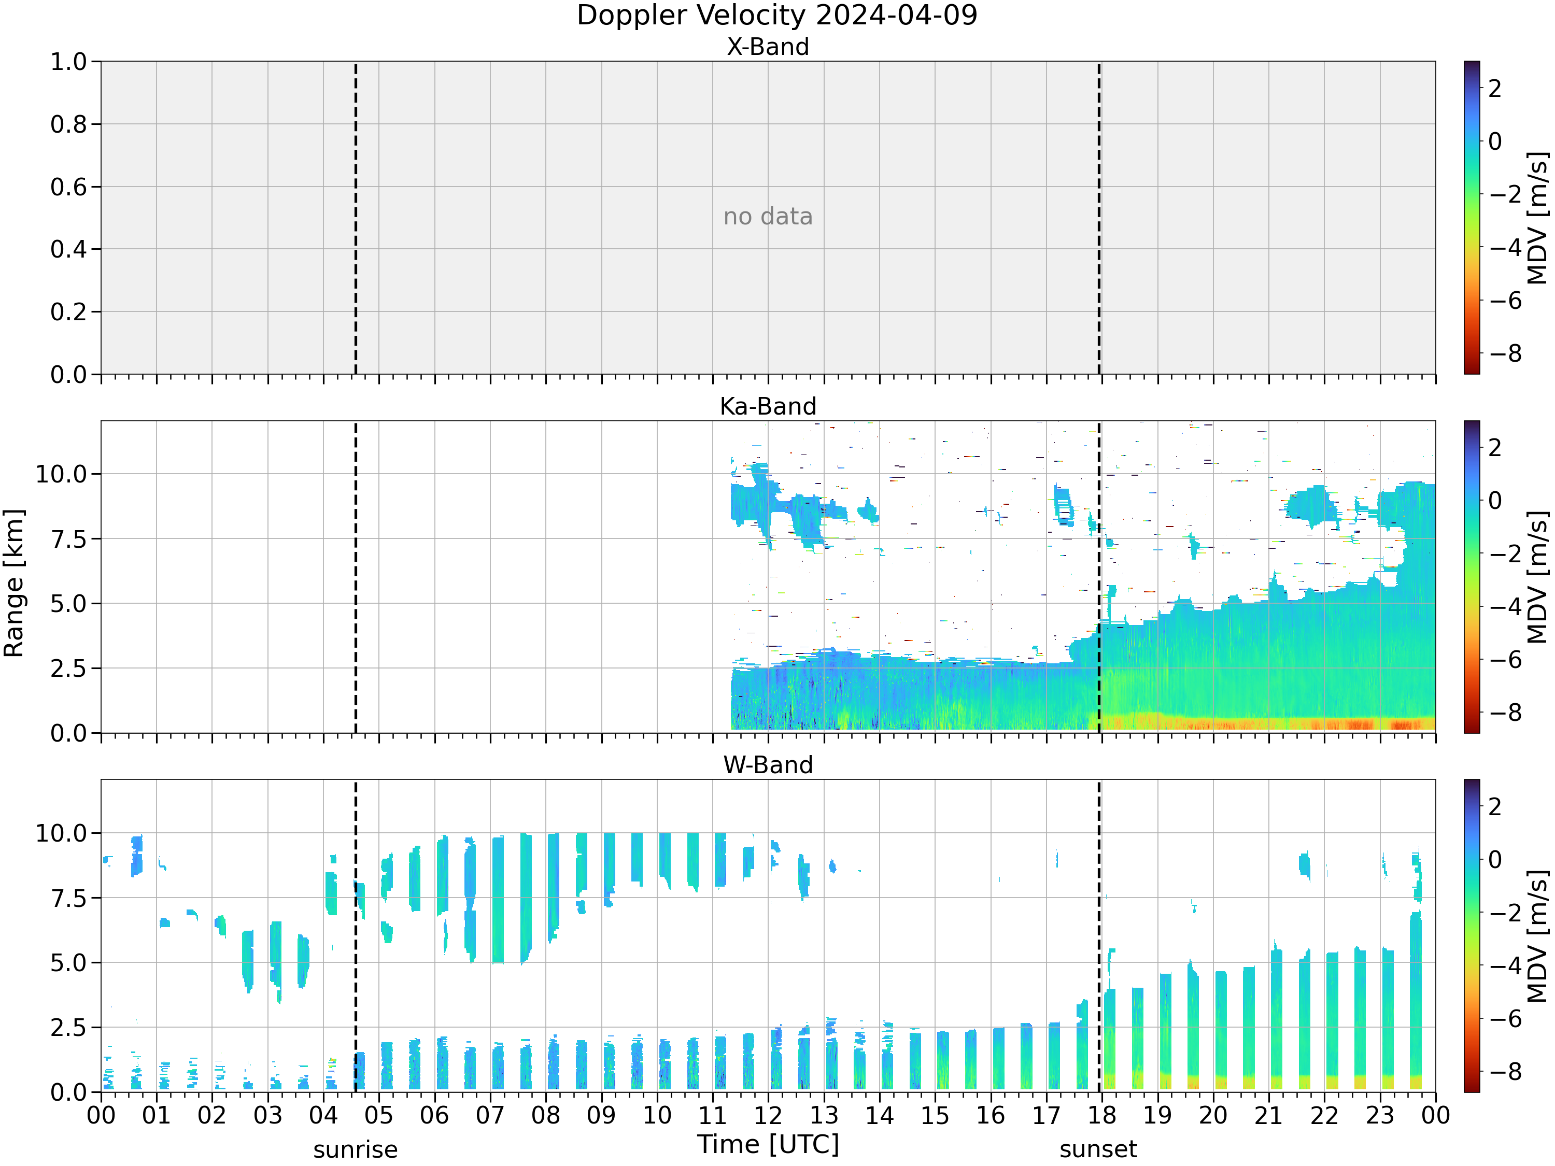This screenshot has width=1555, height=1166.
Task: Select the Ka-Band panel title
Action: click(768, 406)
